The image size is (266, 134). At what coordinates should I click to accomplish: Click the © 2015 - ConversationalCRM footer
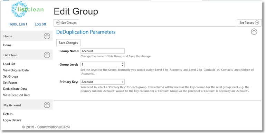coord(46,127)
